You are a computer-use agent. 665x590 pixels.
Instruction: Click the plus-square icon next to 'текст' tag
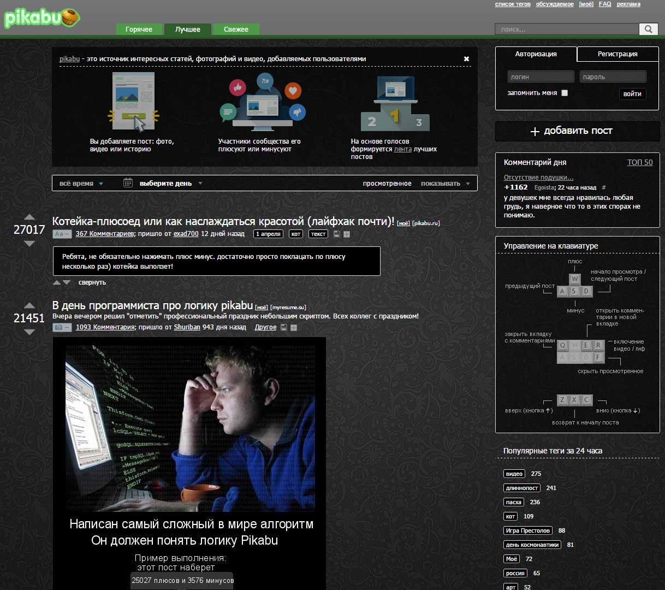pyautogui.click(x=347, y=234)
